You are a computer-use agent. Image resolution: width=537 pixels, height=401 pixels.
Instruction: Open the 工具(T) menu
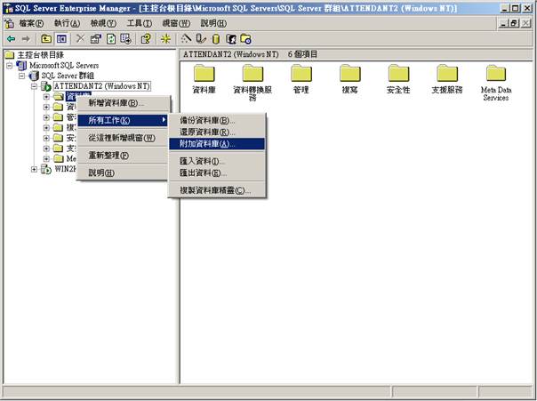[x=140, y=23]
